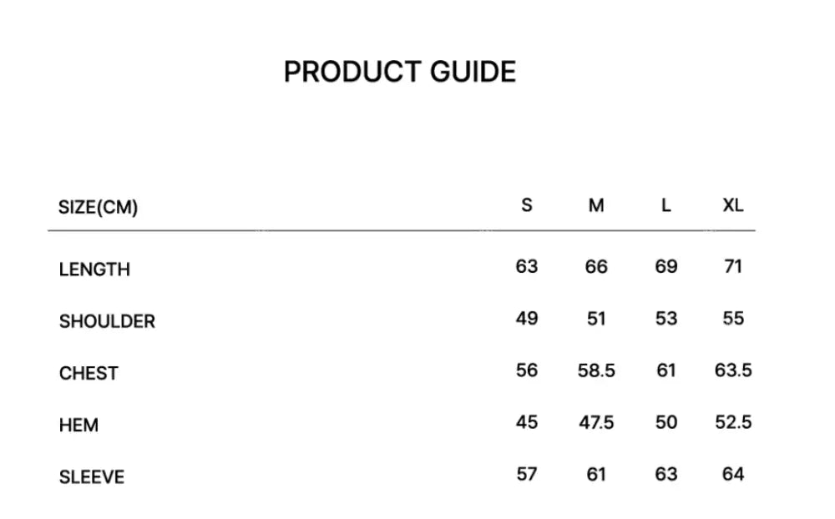Select the HEM row label
The height and width of the screenshot is (519, 835).
tap(78, 426)
